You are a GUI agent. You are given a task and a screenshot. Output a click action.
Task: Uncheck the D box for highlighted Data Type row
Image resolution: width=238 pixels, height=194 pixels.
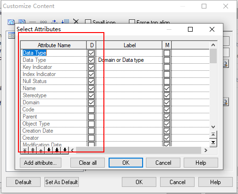tap(91, 53)
